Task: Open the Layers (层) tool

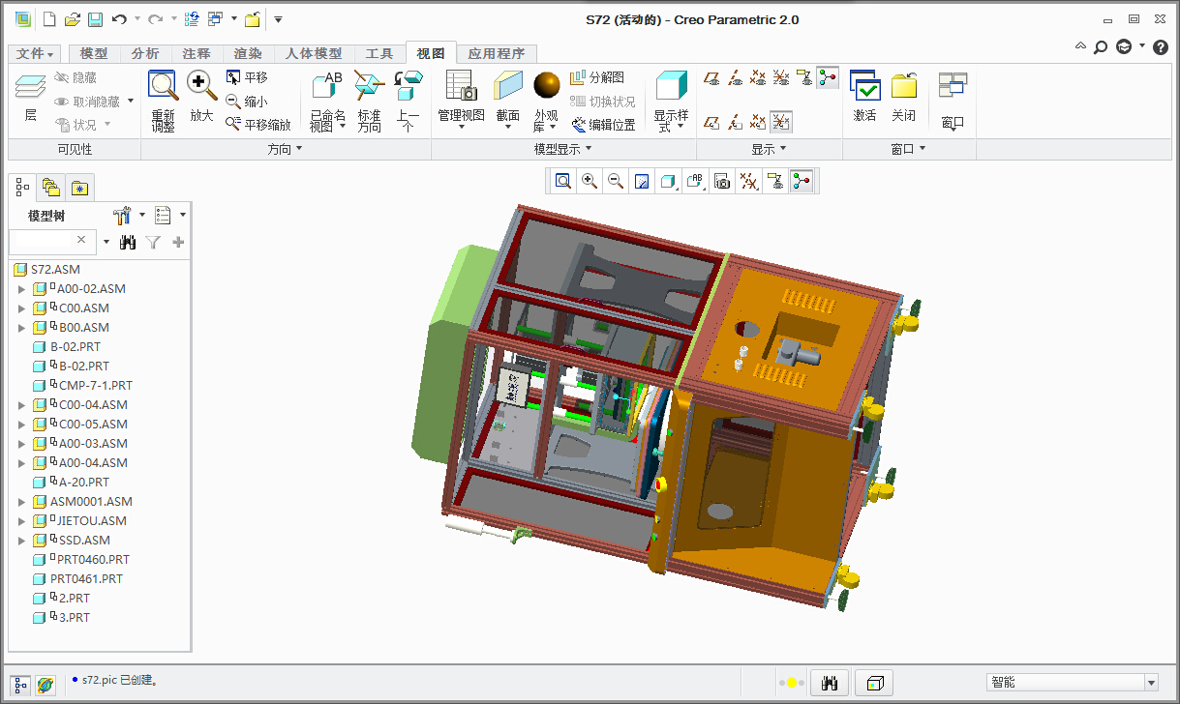Action: pyautogui.click(x=30, y=98)
